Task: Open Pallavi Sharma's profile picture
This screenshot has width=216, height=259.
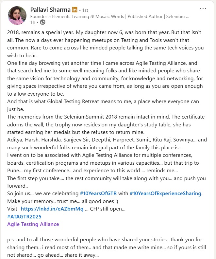Action: (x=16, y=15)
